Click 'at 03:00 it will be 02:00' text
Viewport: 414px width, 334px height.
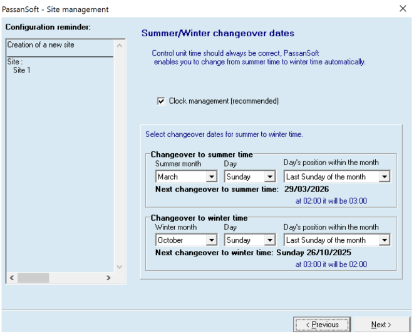tap(331, 264)
